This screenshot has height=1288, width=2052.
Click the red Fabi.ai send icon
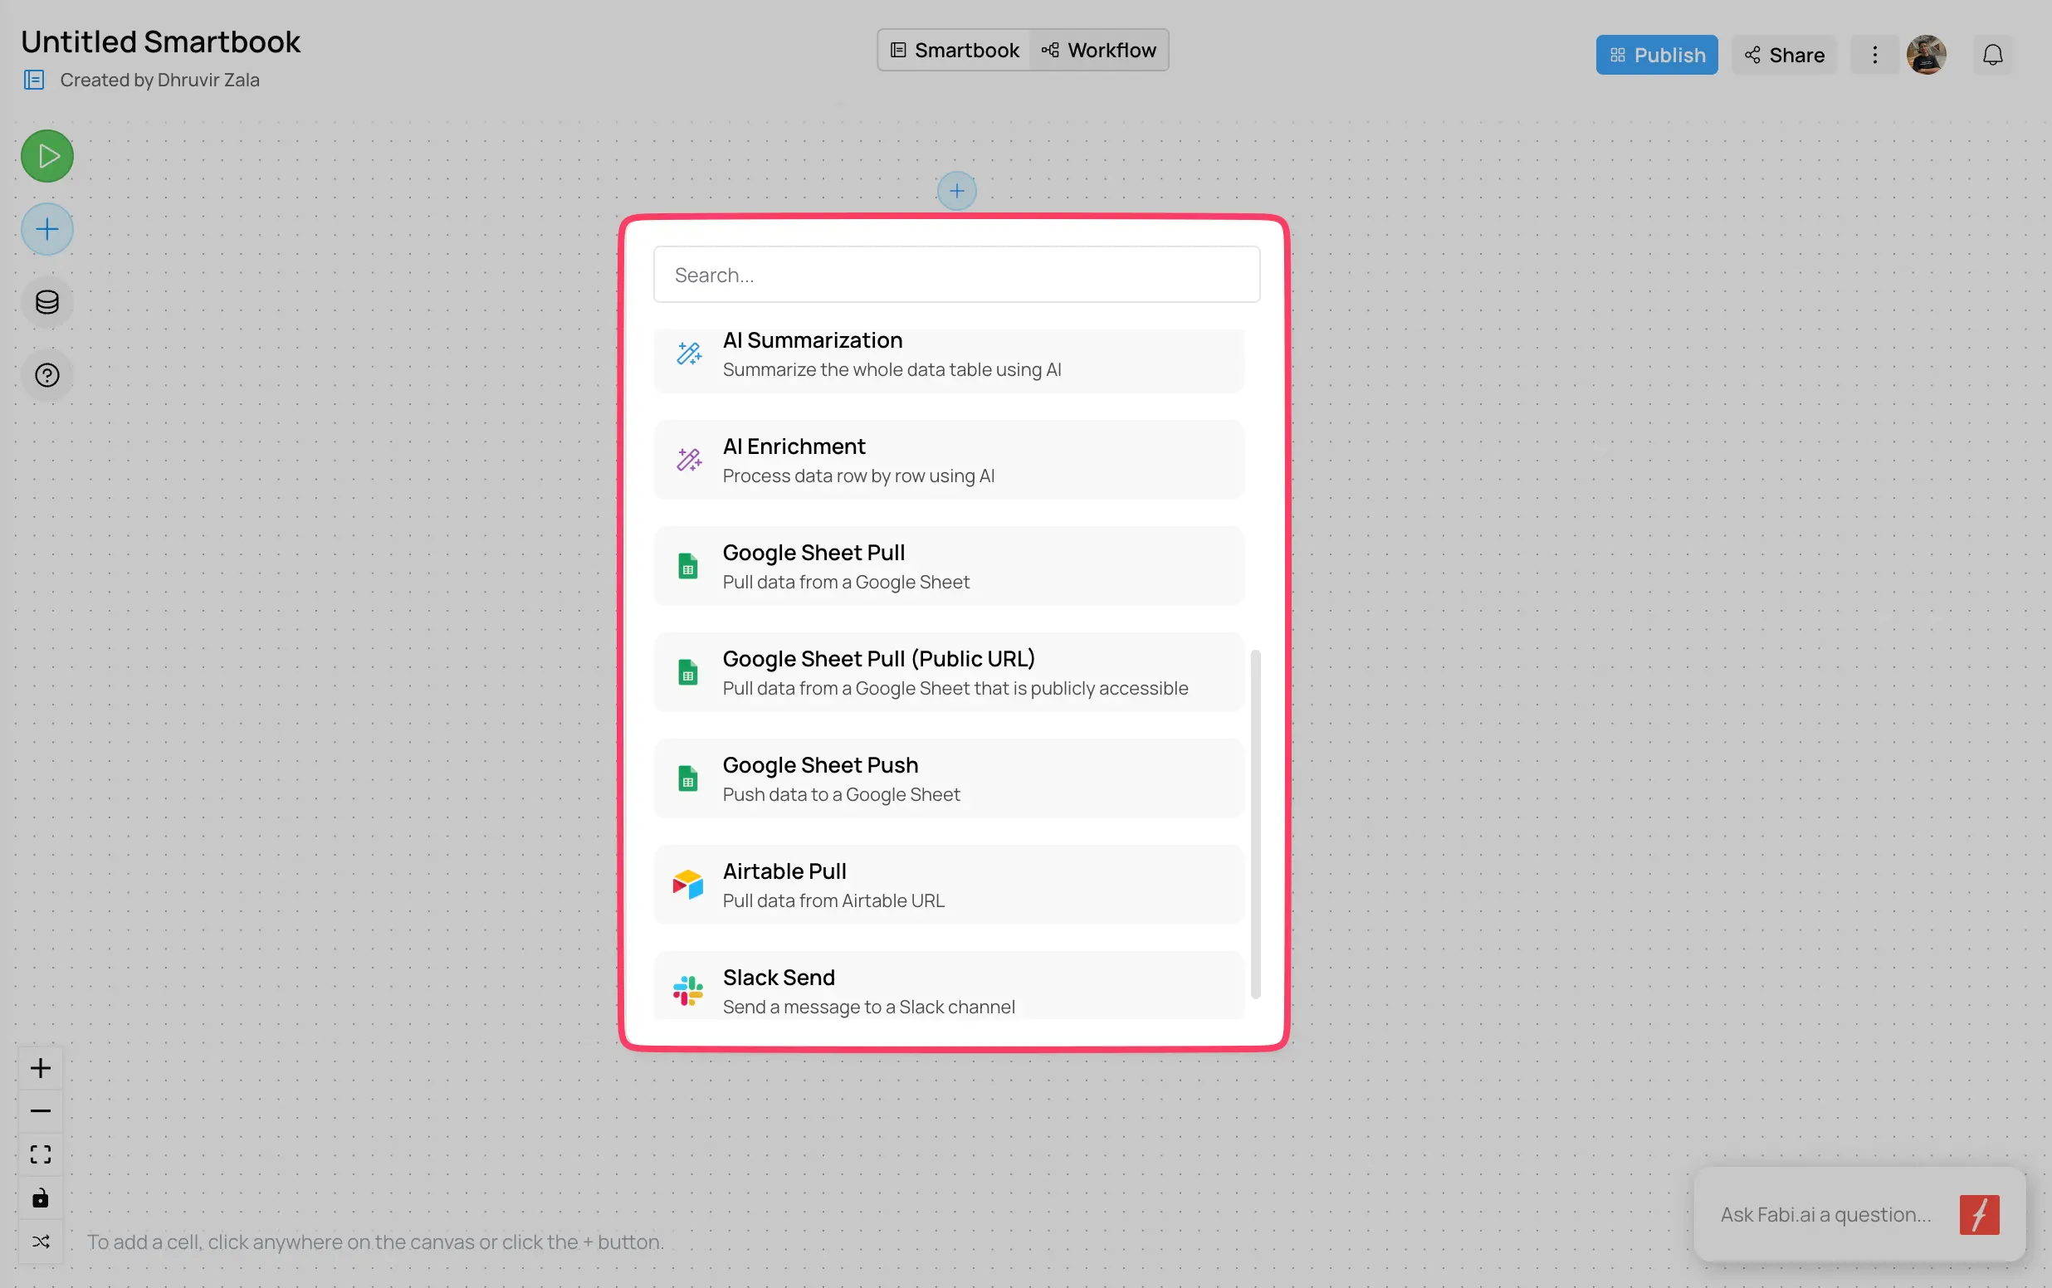[1979, 1214]
